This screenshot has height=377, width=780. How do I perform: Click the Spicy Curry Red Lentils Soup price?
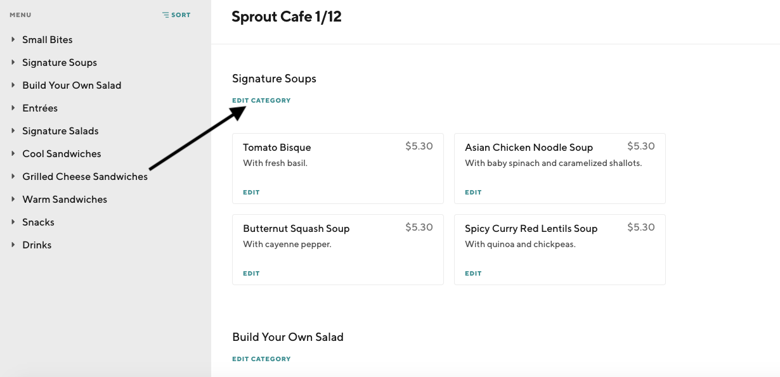640,227
